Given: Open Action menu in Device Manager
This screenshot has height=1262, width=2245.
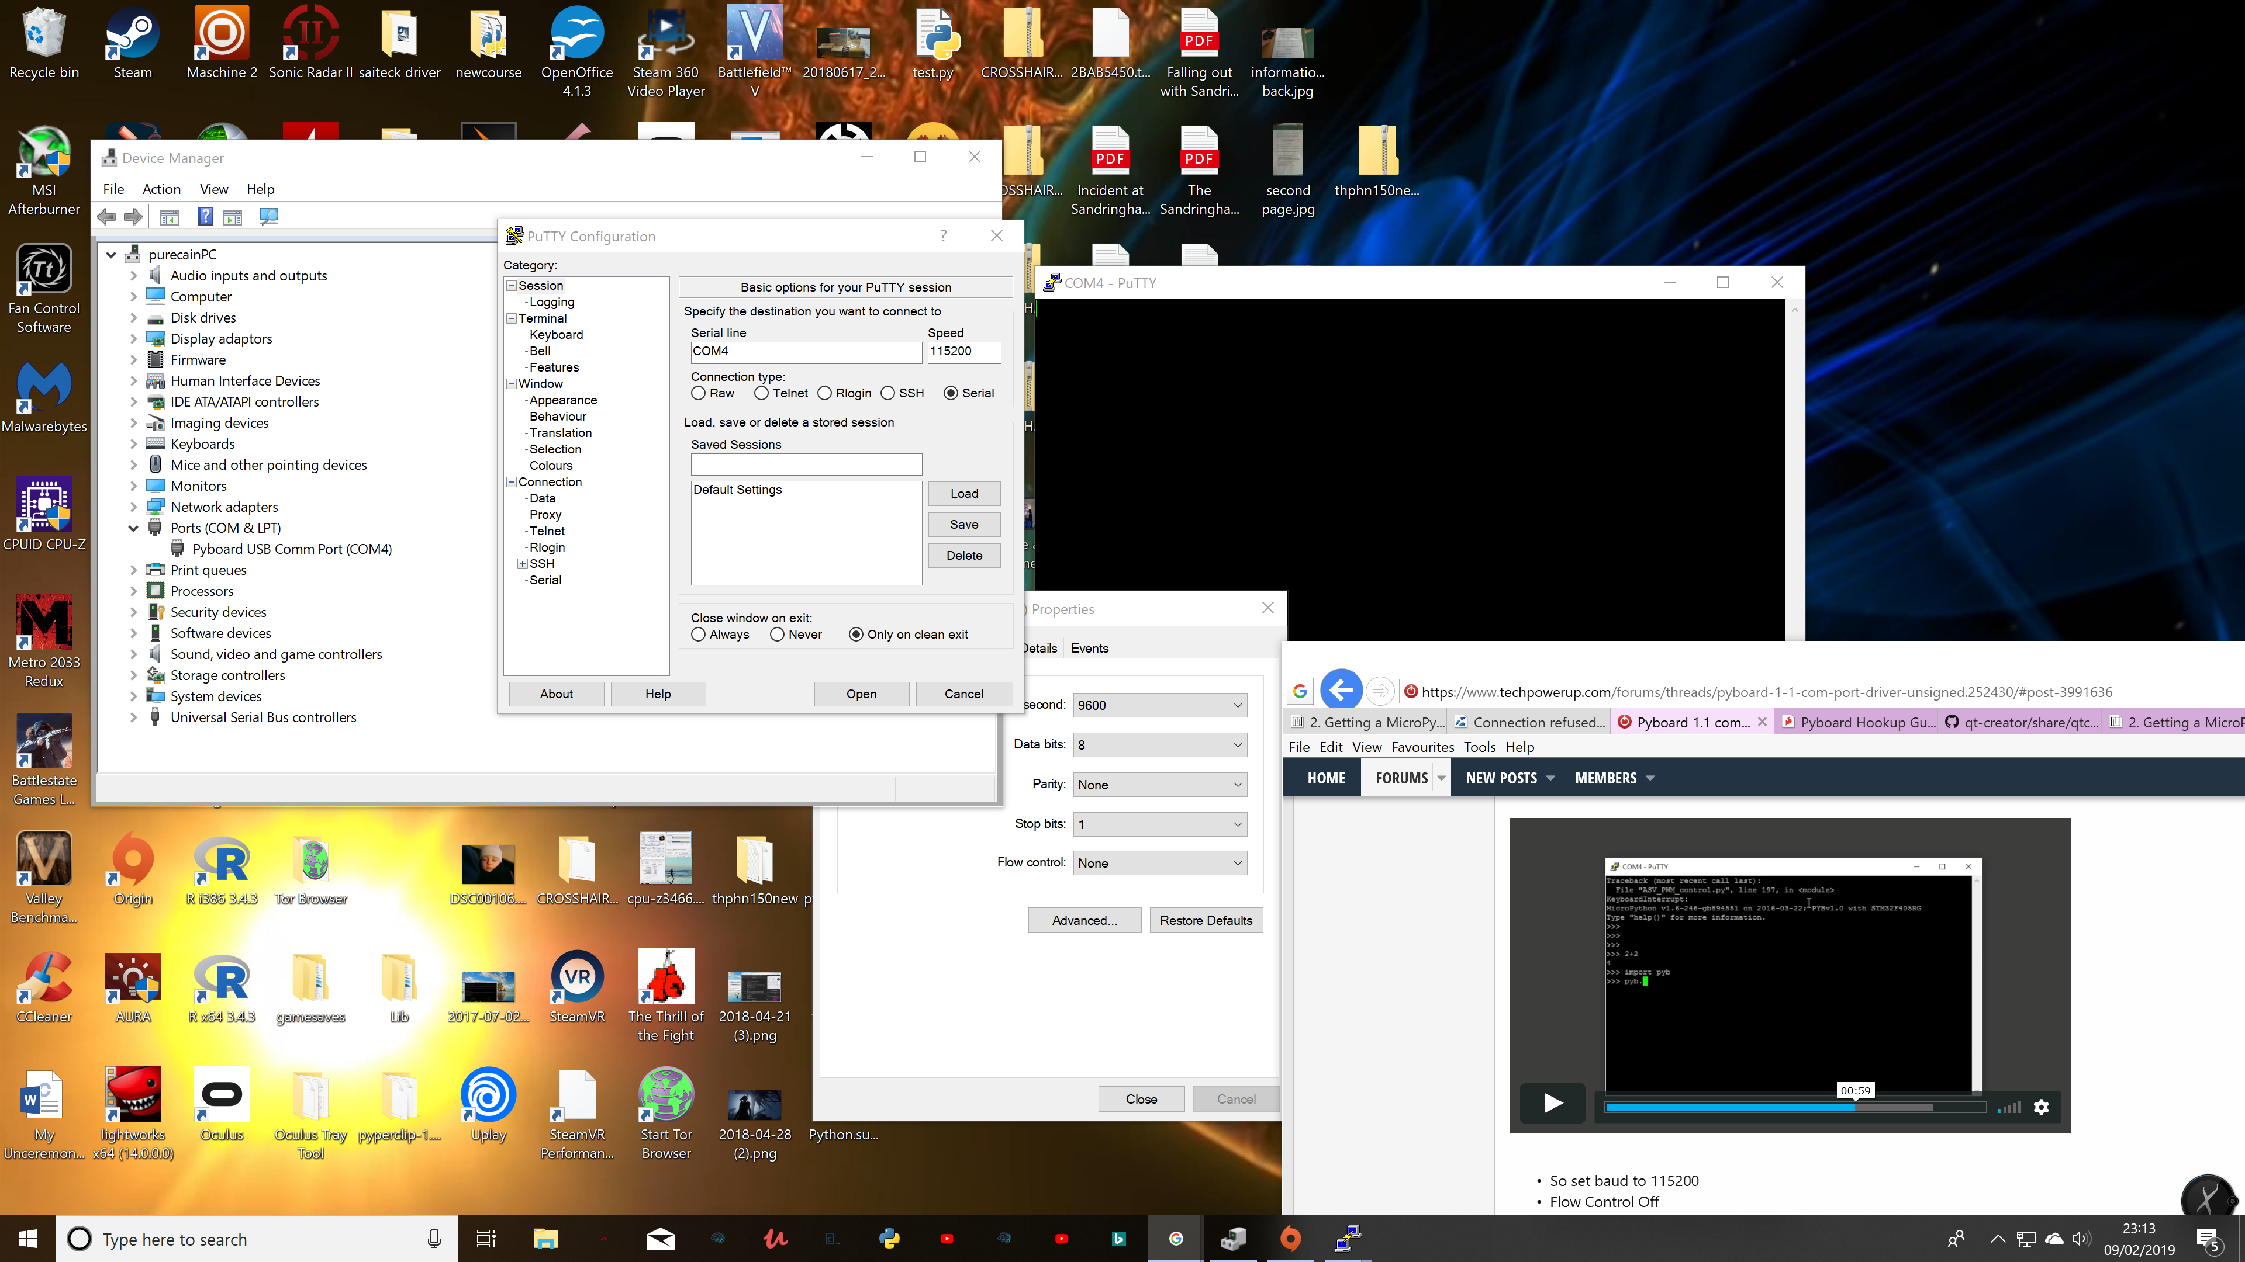Looking at the screenshot, I should click(x=161, y=189).
